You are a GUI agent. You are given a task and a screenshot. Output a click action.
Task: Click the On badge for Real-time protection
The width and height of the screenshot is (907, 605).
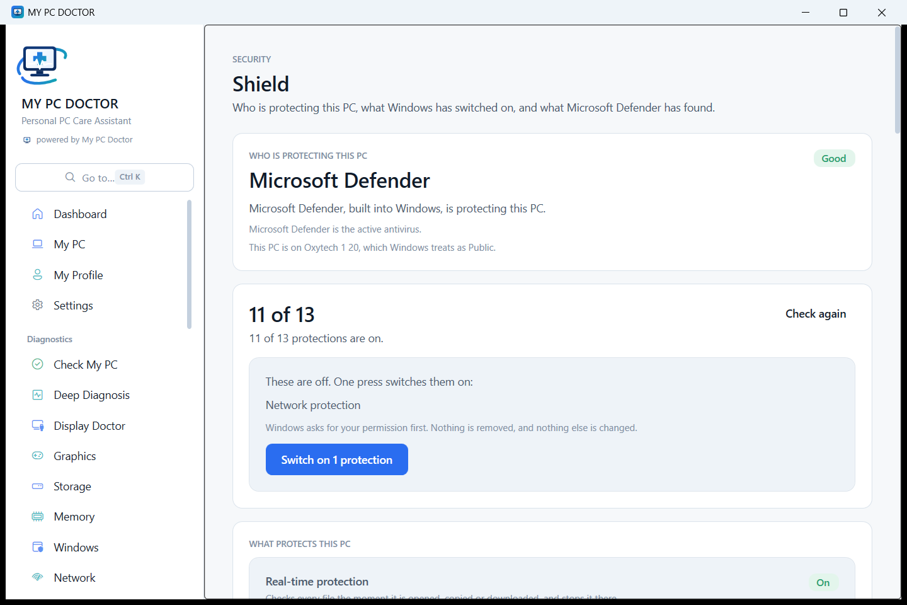[x=823, y=582]
